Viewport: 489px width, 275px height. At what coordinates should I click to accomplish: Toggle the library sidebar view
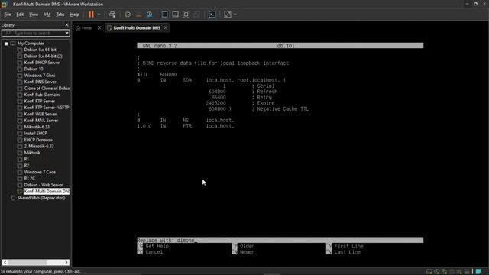click(165, 15)
